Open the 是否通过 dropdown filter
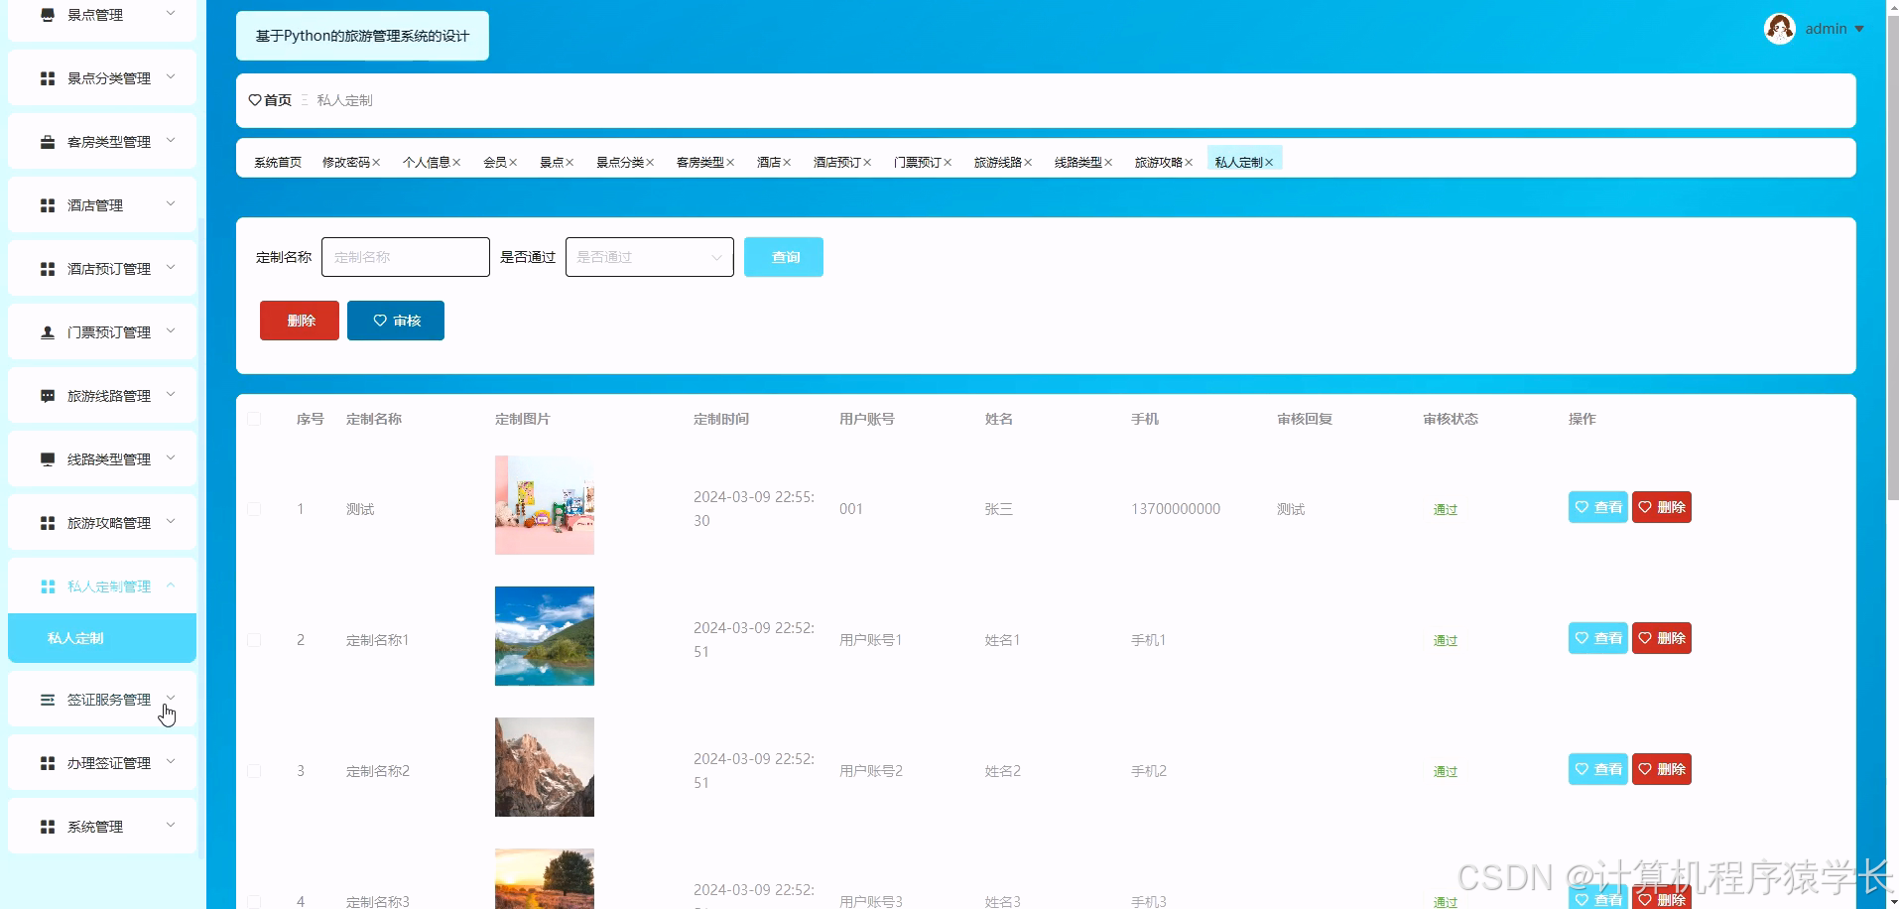Viewport: 1899px width, 909px height. click(650, 257)
